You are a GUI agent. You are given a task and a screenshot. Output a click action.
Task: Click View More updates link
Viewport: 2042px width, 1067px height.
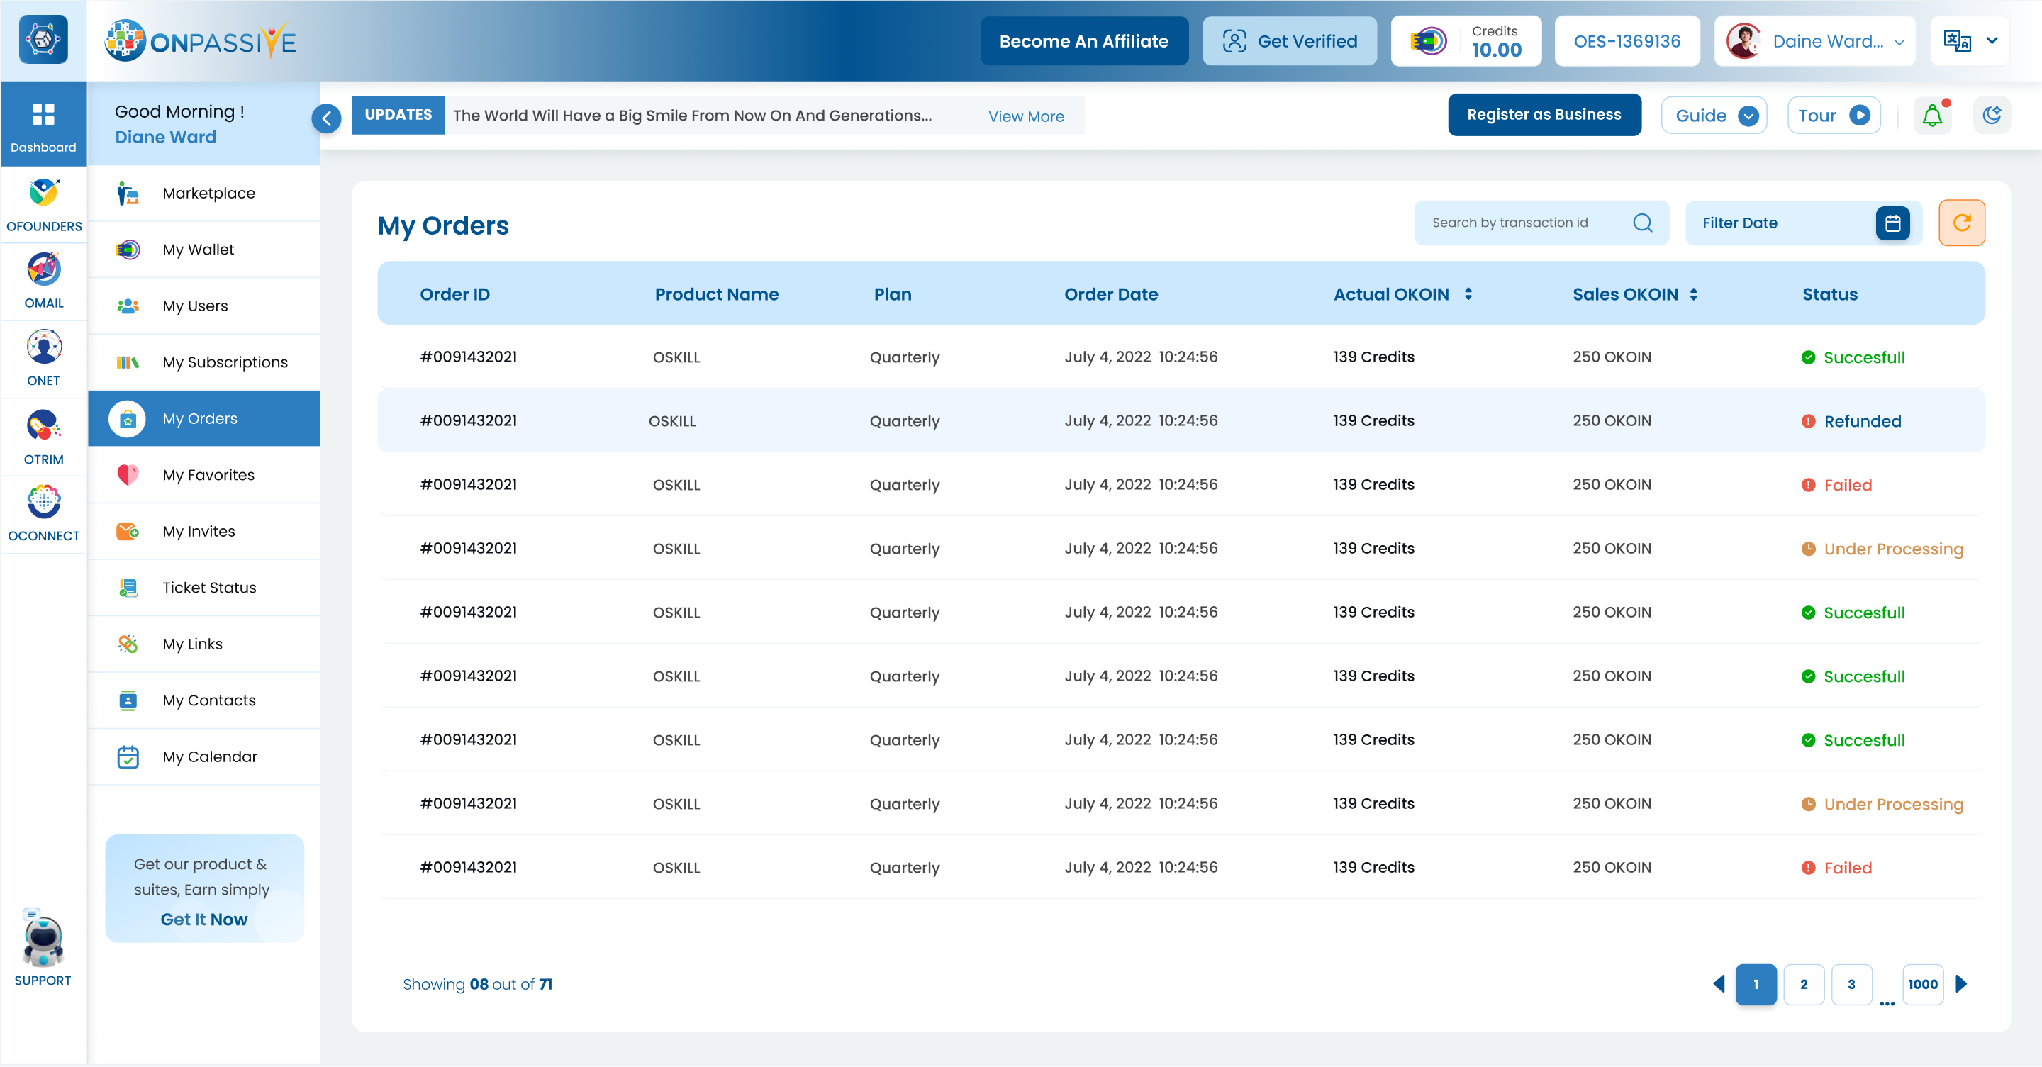point(1026,116)
